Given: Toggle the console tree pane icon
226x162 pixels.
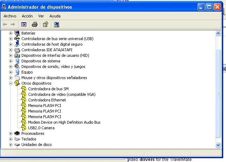Looking at the screenshot, I should point(24,24).
